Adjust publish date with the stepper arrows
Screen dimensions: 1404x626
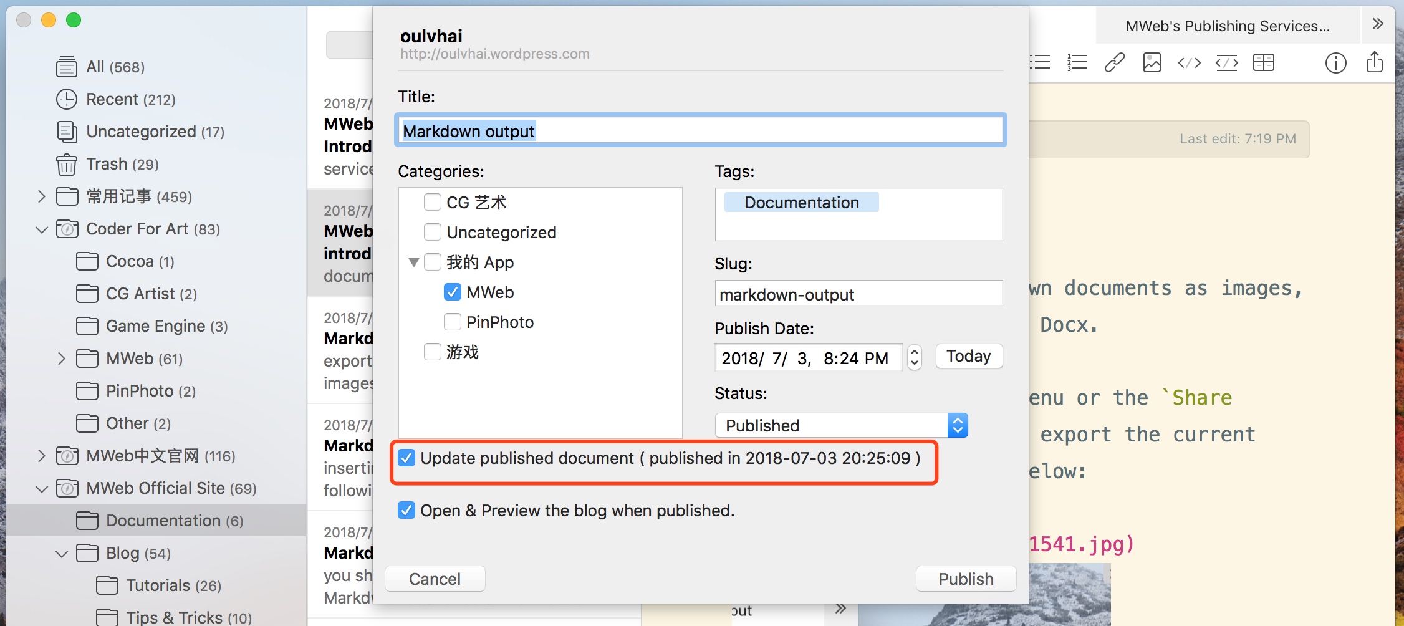[x=915, y=357]
